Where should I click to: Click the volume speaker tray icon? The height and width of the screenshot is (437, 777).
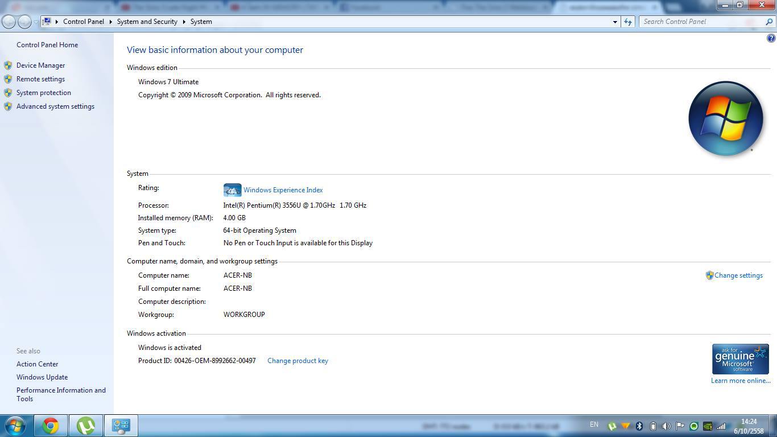pyautogui.click(x=666, y=426)
